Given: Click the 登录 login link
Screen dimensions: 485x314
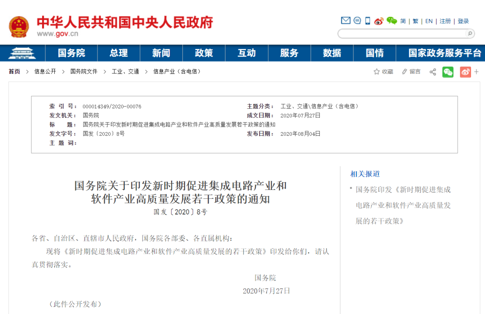Looking at the screenshot, I should tap(463, 21).
